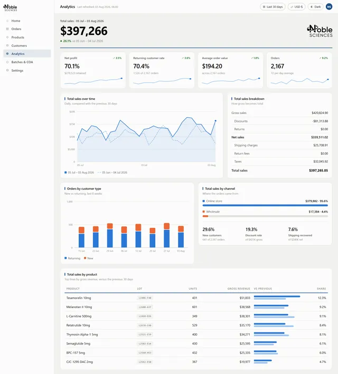Click the large Noble Sciences header logo
Viewport: 338px width, 374px height.
[x=320, y=31]
